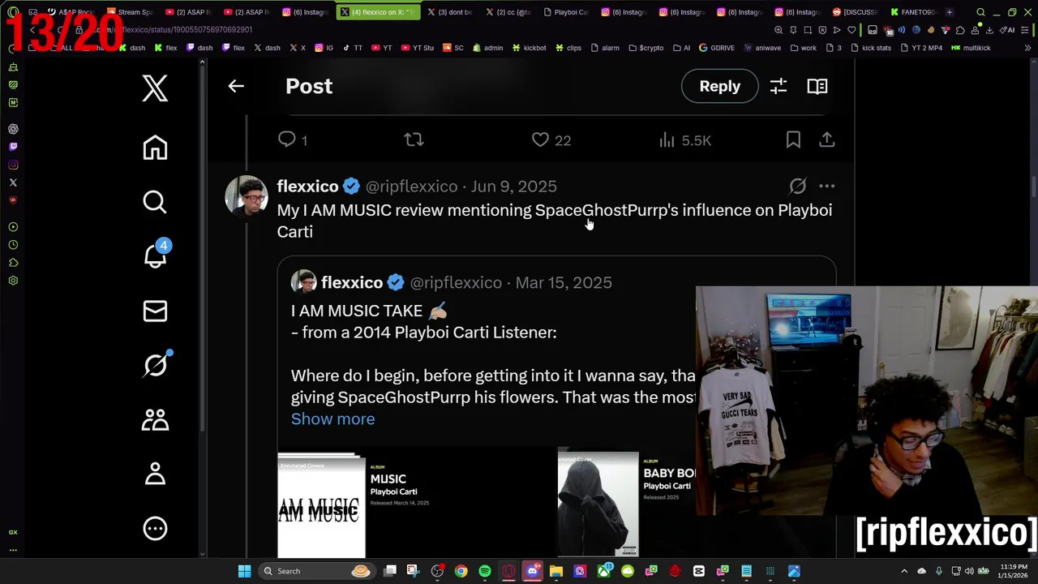Like the post with 22 likes
The height and width of the screenshot is (584, 1038).
551,140
